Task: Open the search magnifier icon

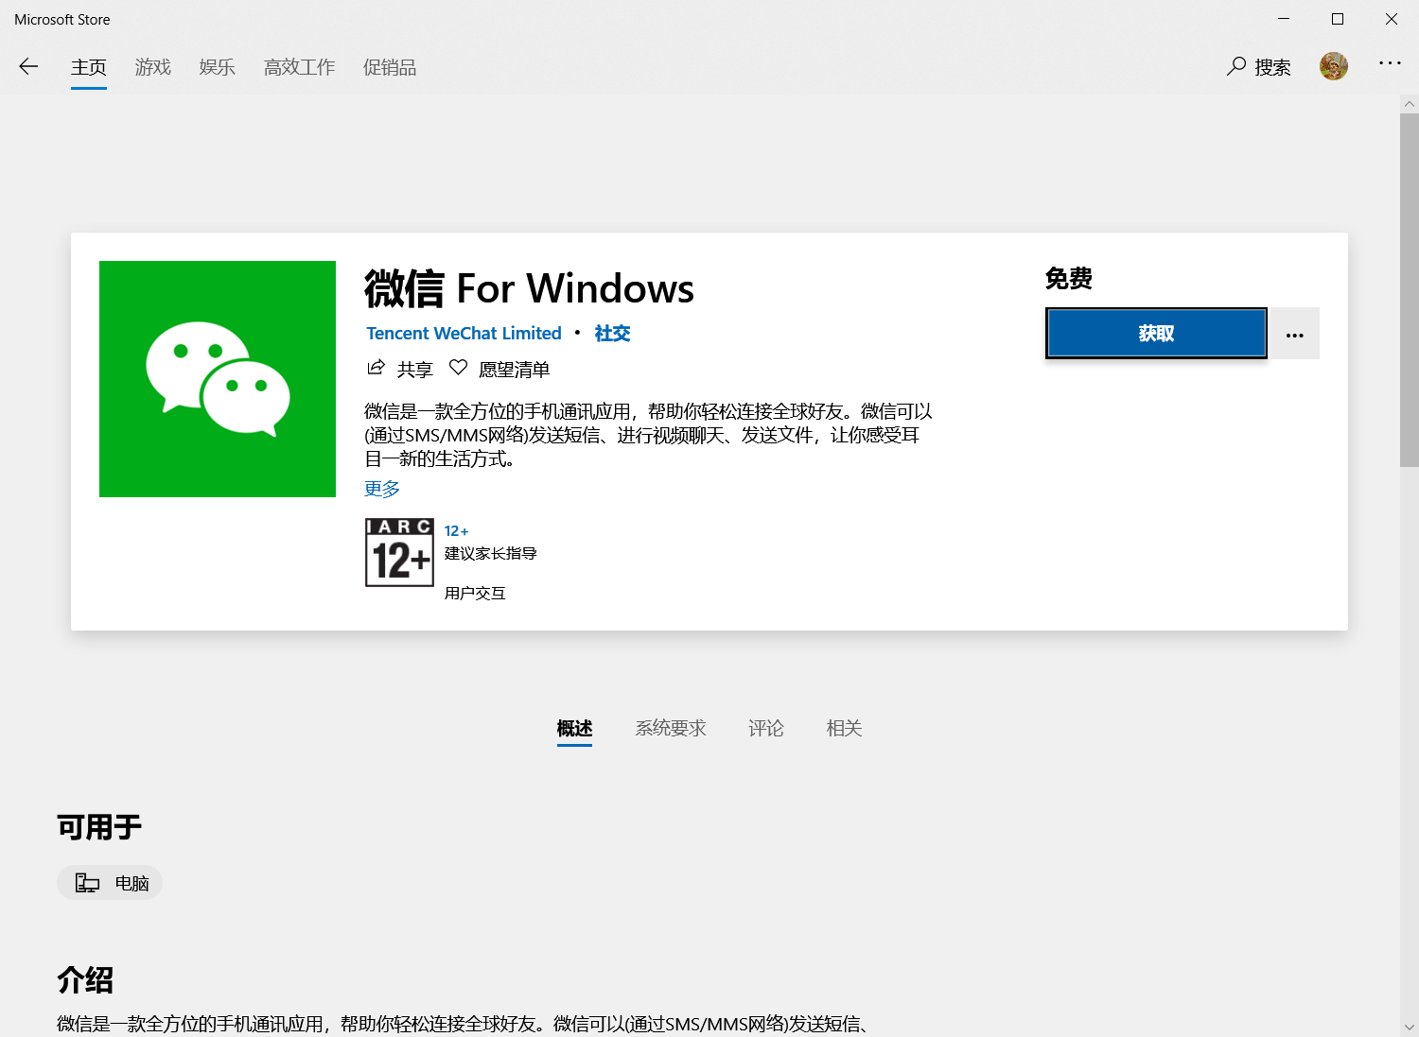Action: point(1236,66)
